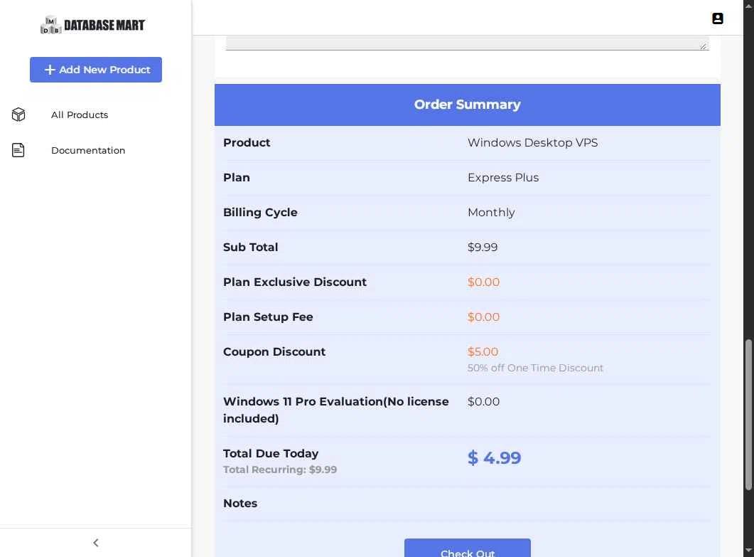Click the All Products cube icon
The image size is (754, 557).
click(18, 115)
